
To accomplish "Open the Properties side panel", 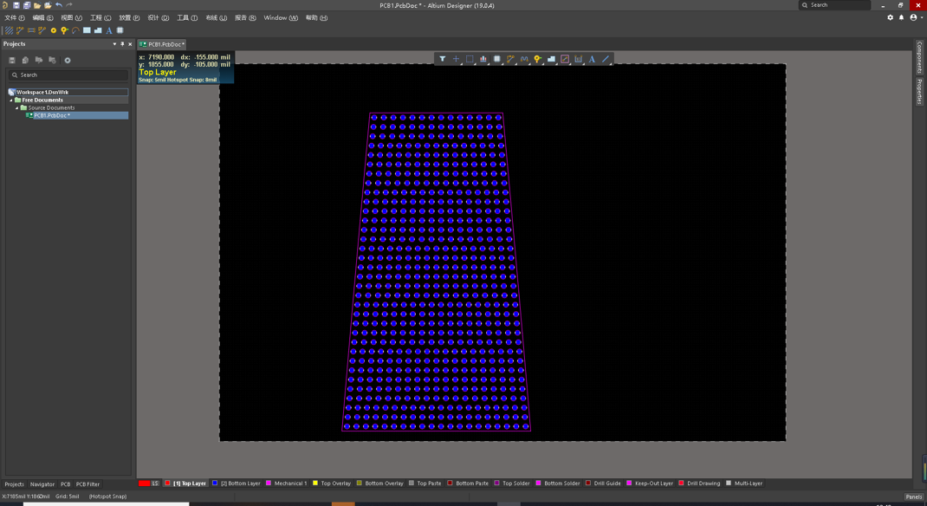I will click(919, 91).
